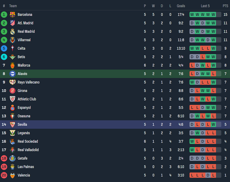Open the Real Sociedad team link
The image size is (230, 182).
(x=28, y=141)
